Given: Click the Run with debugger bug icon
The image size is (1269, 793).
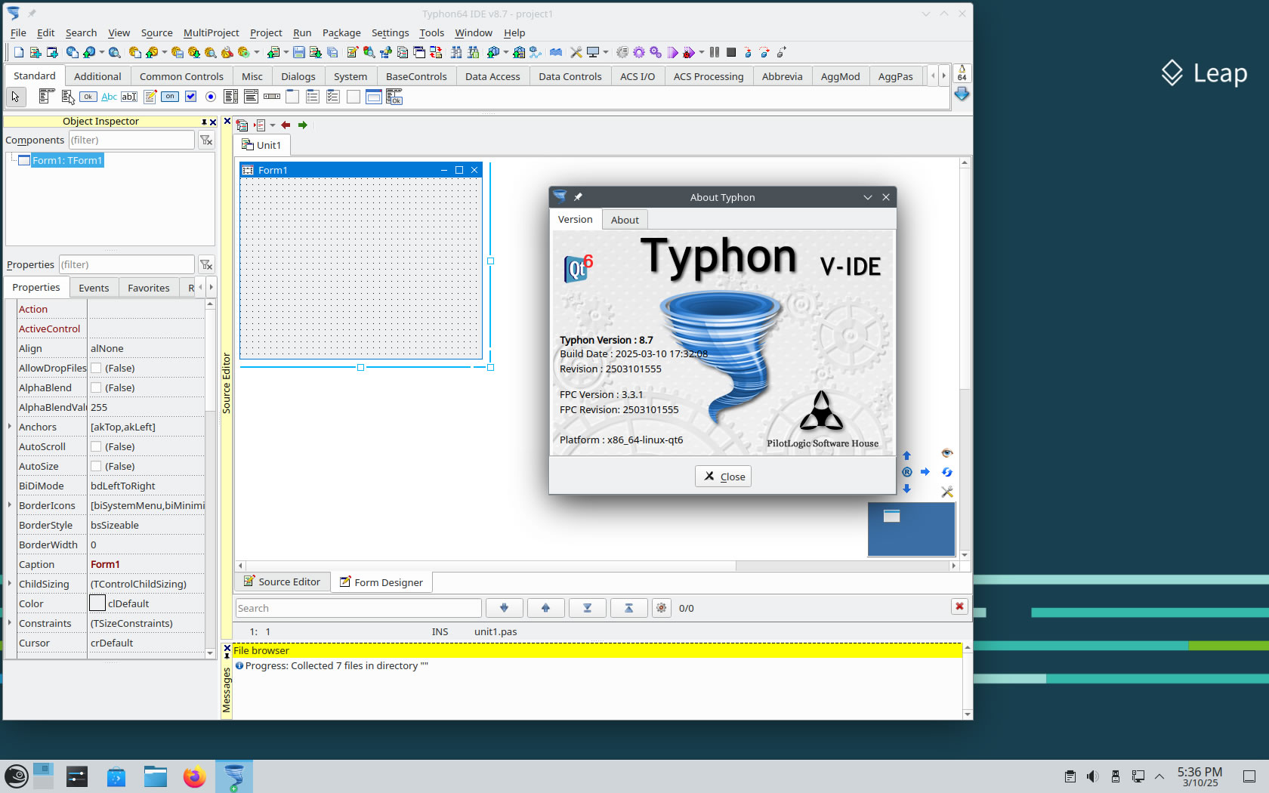Looking at the screenshot, I should [688, 52].
